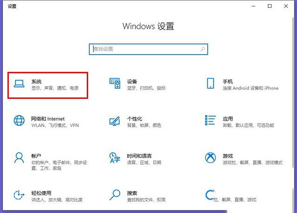Open the 应用 list icon

[210, 120]
